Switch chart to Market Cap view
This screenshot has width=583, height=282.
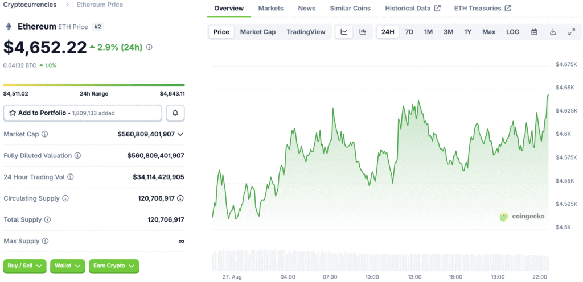click(x=257, y=32)
